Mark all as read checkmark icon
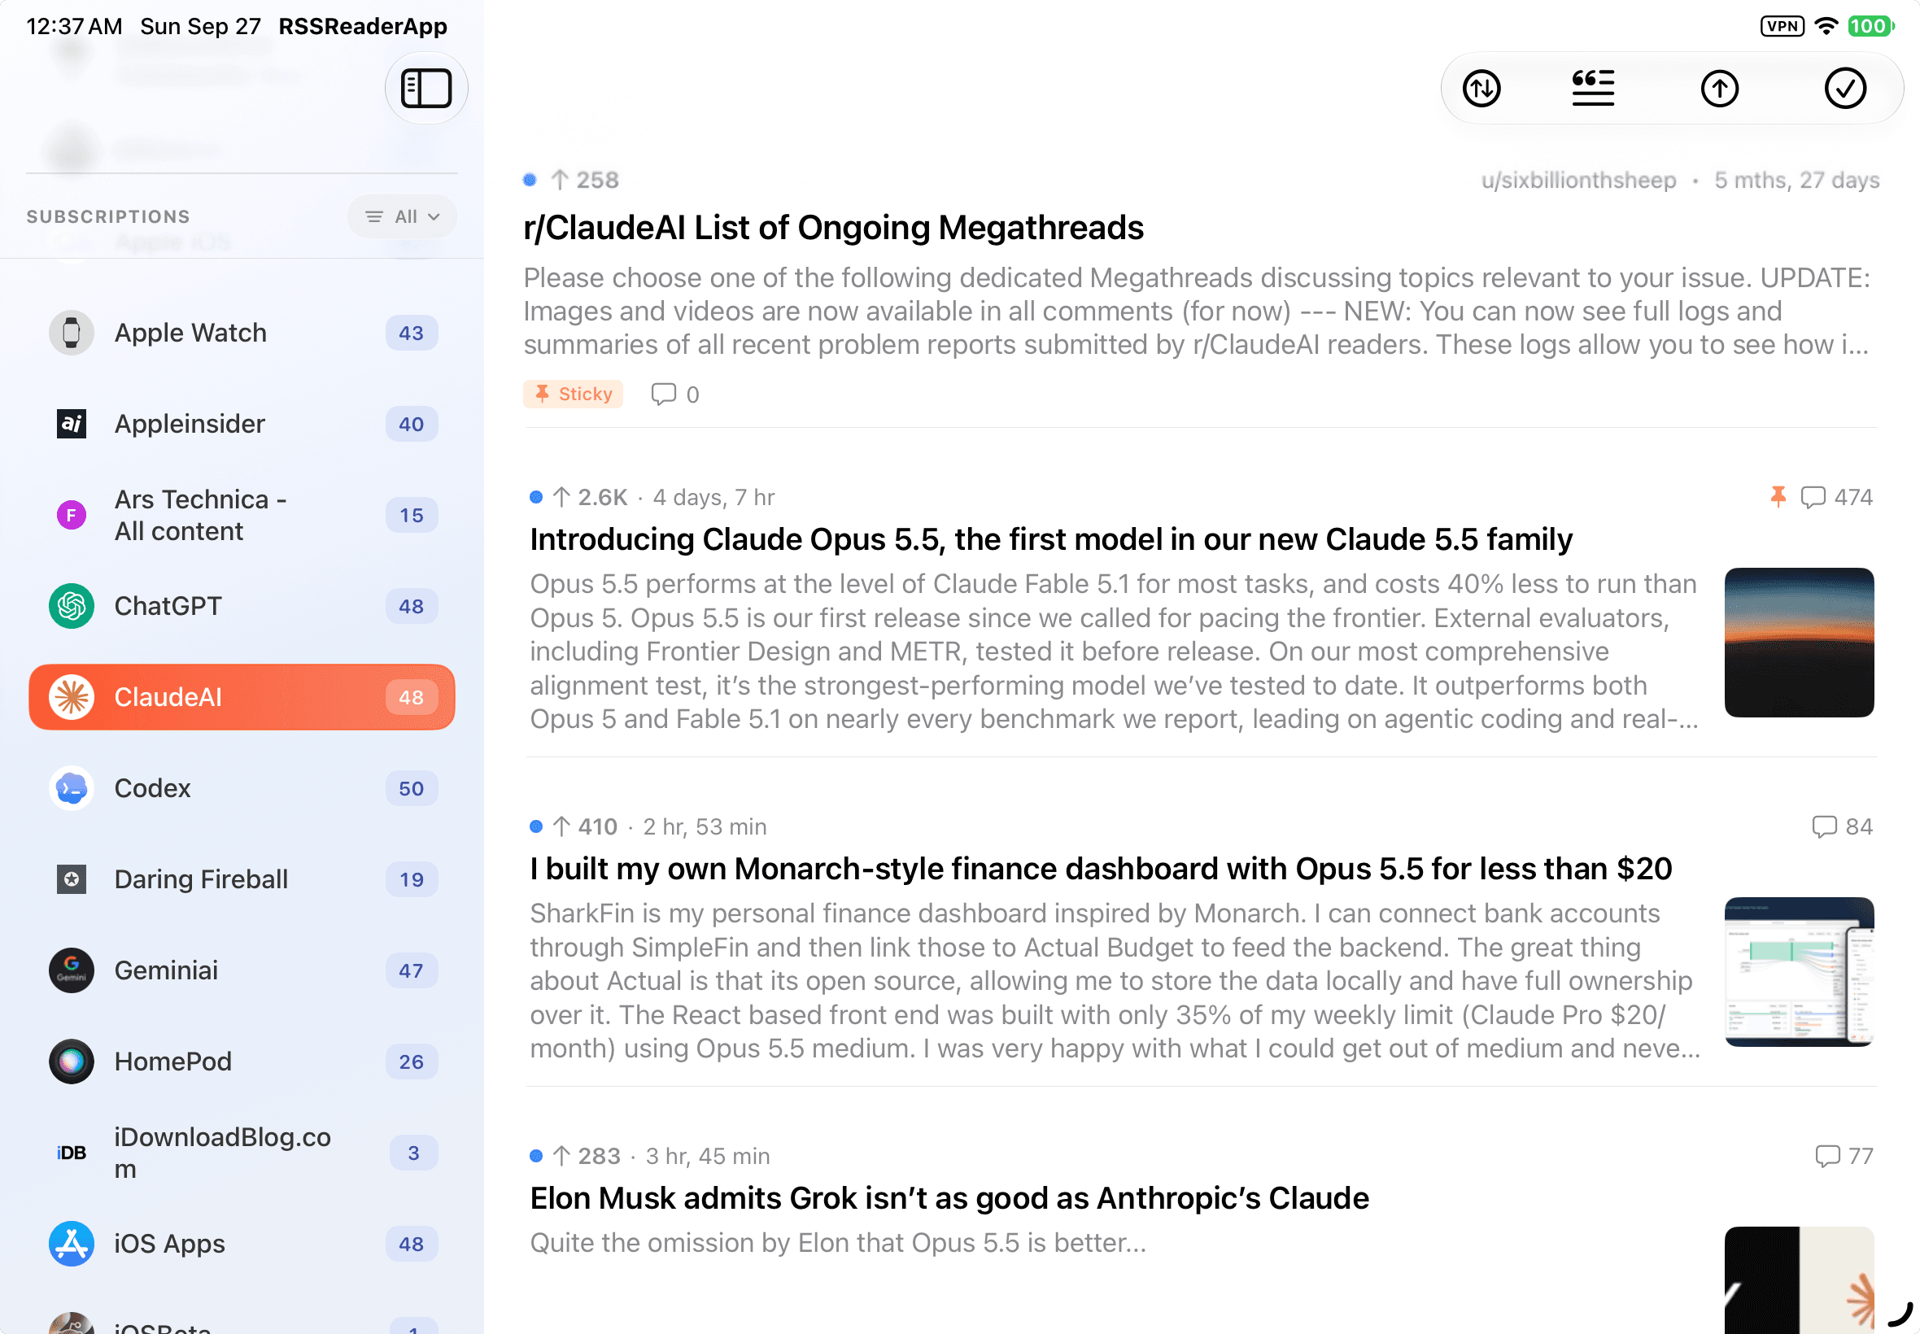The image size is (1920, 1334). [1845, 89]
